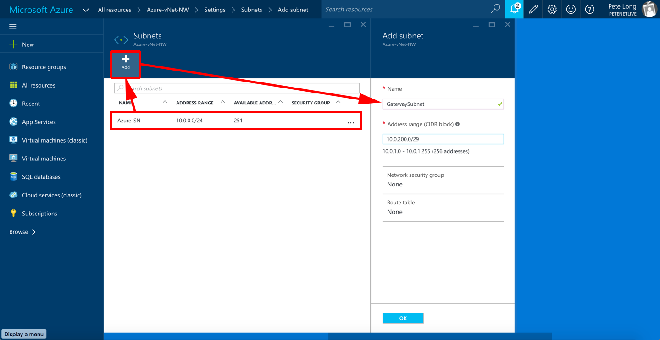660x340 pixels.
Task: Send feedback via the smiley icon
Action: point(571,9)
